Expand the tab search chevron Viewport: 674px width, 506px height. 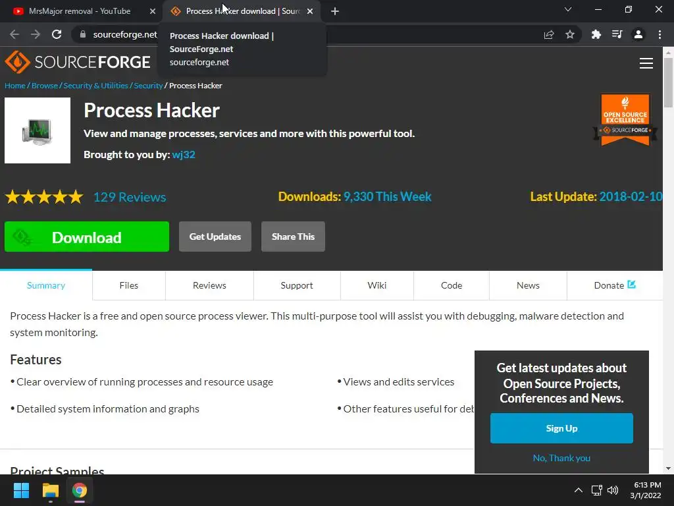coord(568,9)
